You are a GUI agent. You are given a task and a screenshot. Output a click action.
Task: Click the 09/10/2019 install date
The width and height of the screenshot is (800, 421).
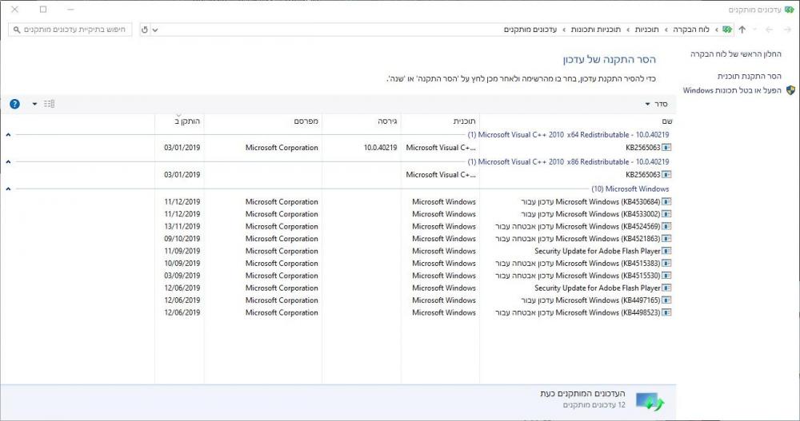tap(182, 239)
